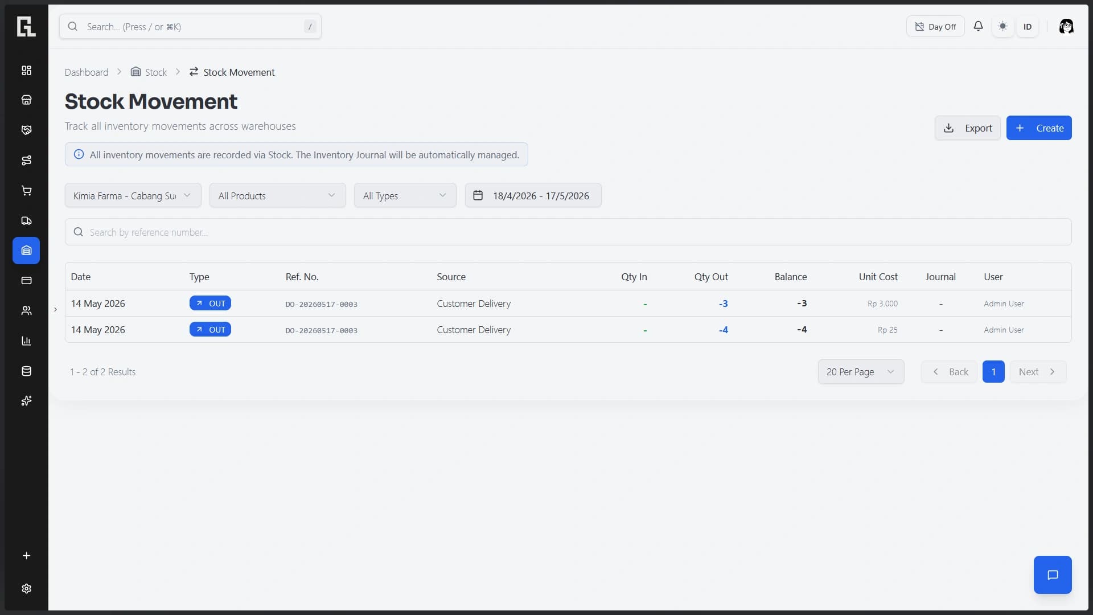Expand the sidebar with the small chevron
Image resolution: width=1093 pixels, height=615 pixels.
tap(55, 310)
